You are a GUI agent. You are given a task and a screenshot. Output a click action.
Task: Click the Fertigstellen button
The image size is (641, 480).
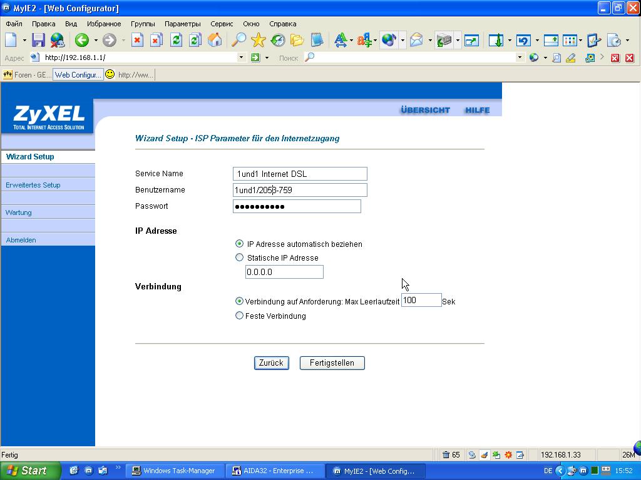(x=332, y=363)
